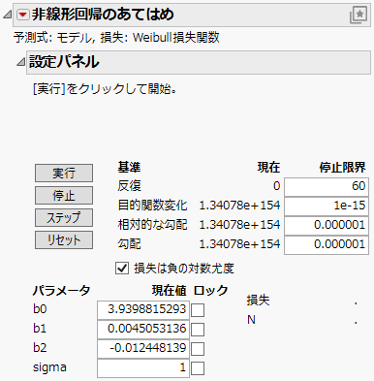Viewport: 374px width, 381px height.
Task: Edit the 相対的な勾配 stop limit field
Action: [327, 225]
